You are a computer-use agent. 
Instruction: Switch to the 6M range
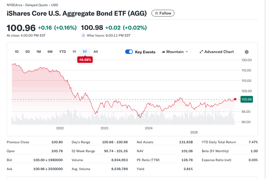tap(50, 52)
